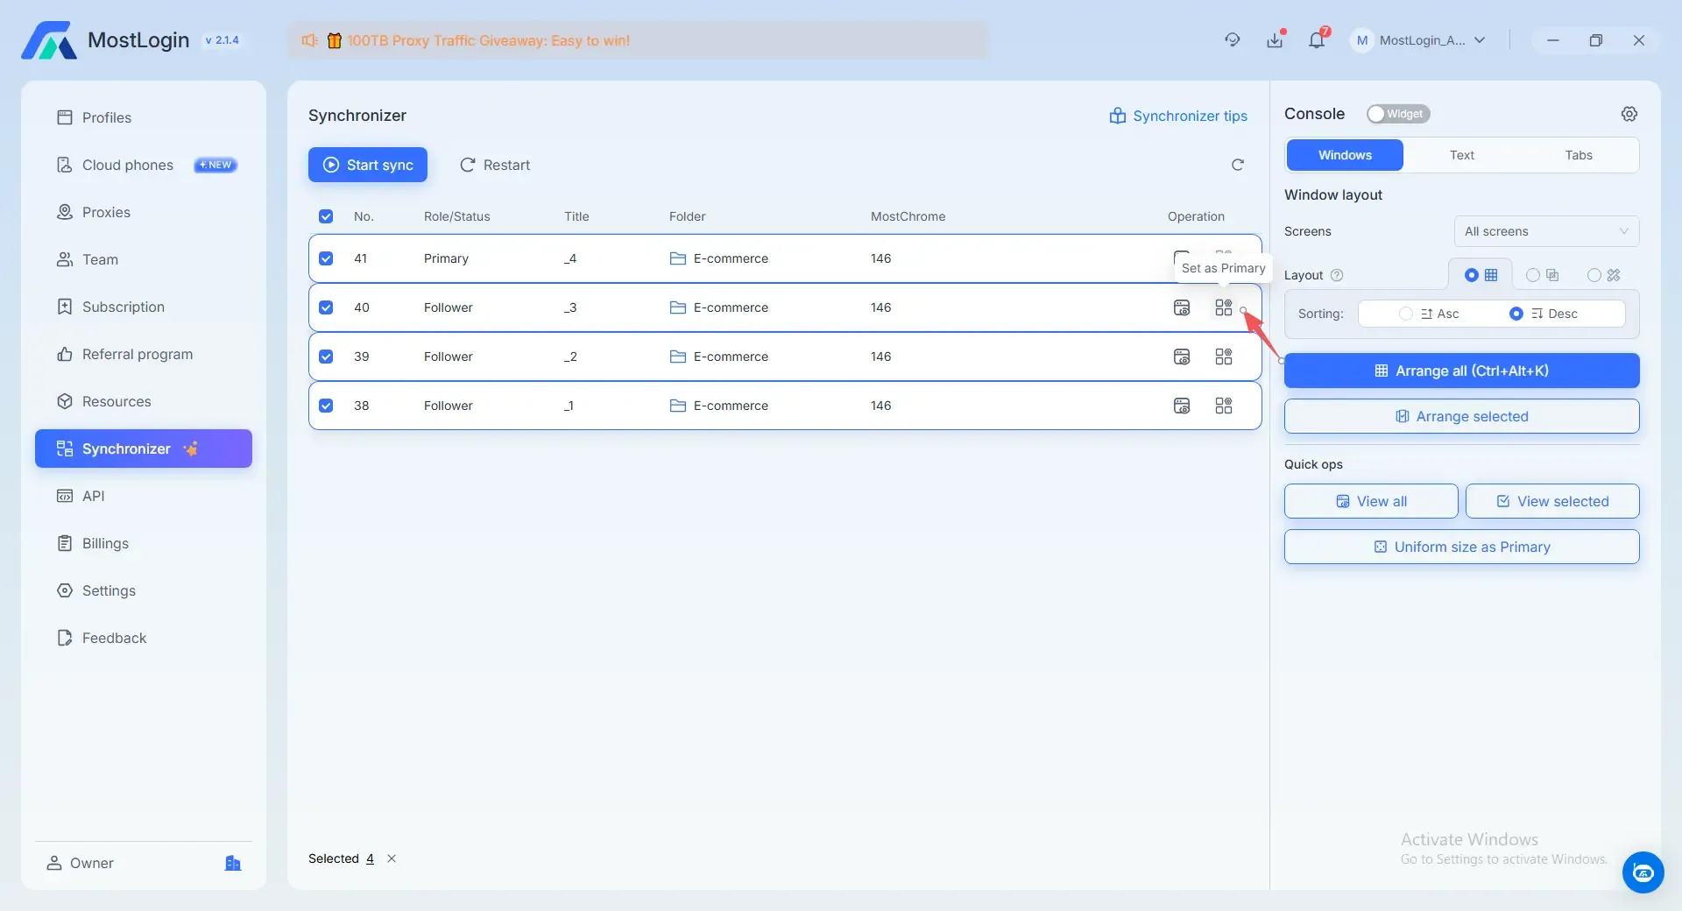Click the line switch icon in header
Screen dimensions: 1682x911
pos(1232,40)
